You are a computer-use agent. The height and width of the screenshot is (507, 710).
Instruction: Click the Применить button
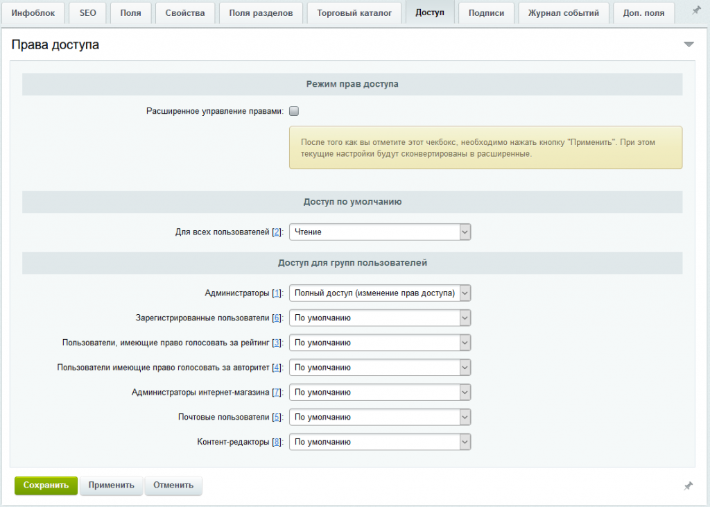(x=112, y=485)
